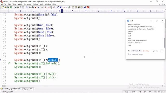Select the Test13_LogicalOper tab
This screenshot has height=93, width=166.
[x=27, y=89]
